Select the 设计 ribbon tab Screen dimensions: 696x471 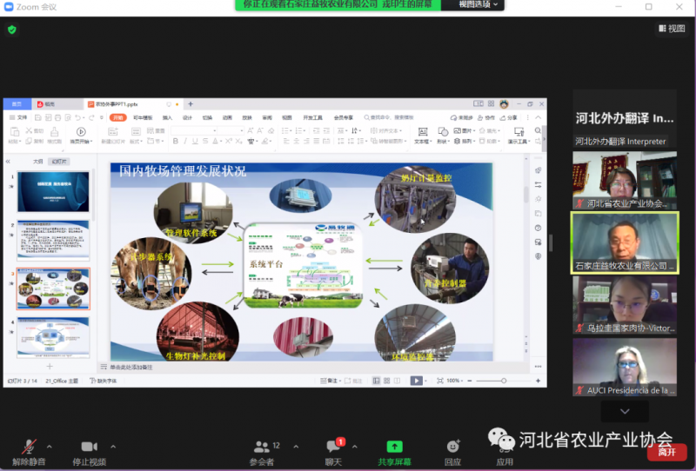pos(187,117)
